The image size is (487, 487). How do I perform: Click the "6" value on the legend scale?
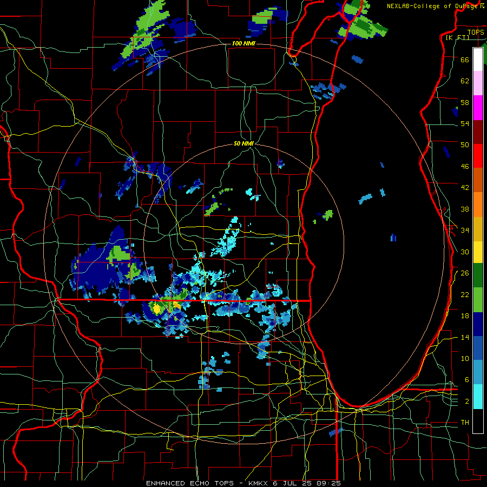tap(467, 379)
